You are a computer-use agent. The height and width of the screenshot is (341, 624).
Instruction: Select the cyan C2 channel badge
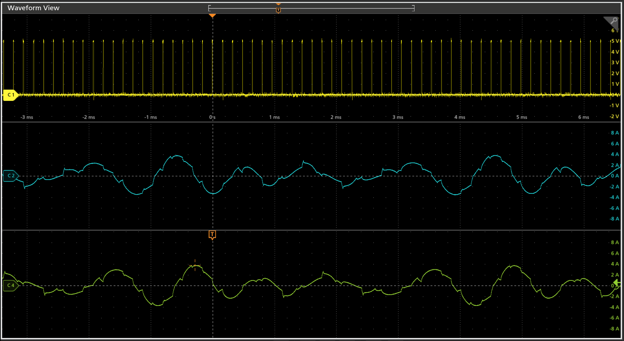point(10,176)
